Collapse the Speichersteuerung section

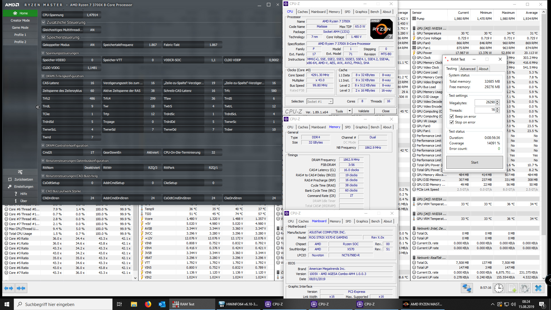click(44, 37)
